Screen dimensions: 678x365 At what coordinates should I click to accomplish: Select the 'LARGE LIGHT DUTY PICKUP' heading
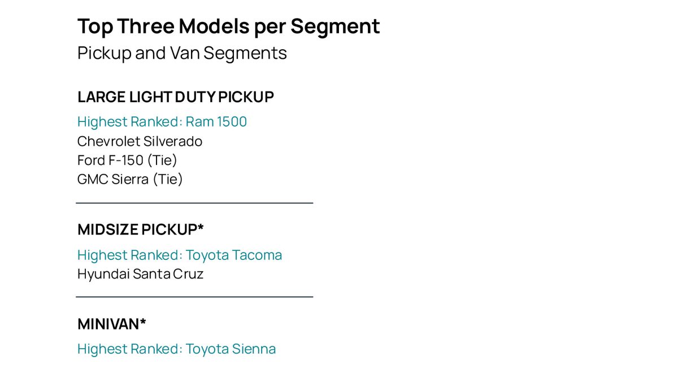(175, 97)
